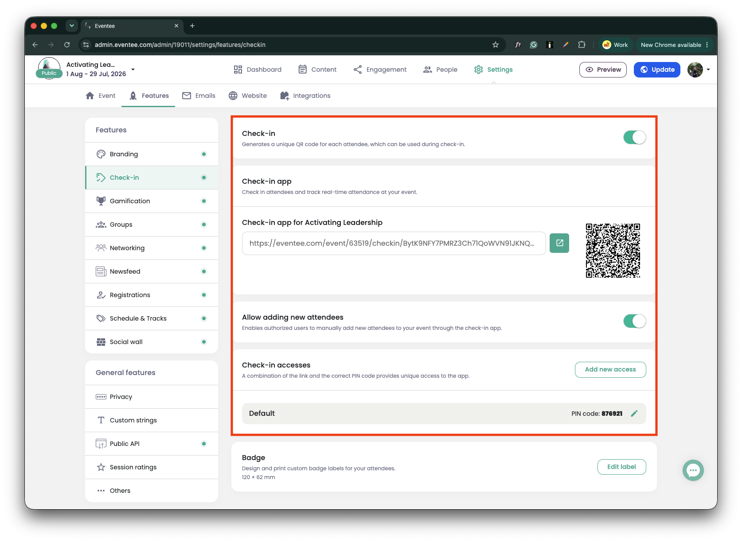Switch to the Emails settings tab

(199, 96)
